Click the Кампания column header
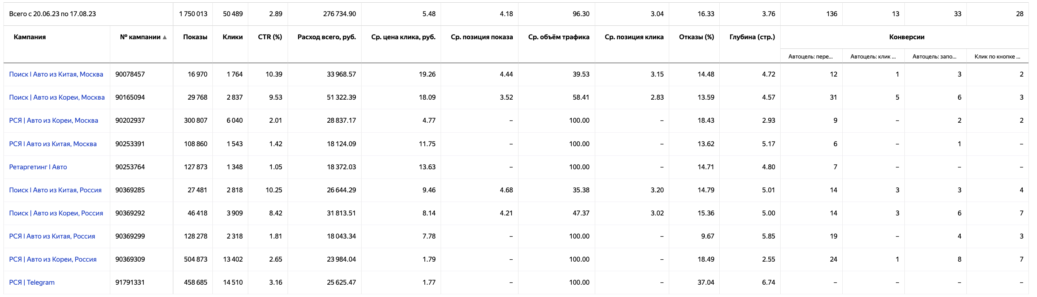The height and width of the screenshot is (297, 1037). click(x=30, y=37)
